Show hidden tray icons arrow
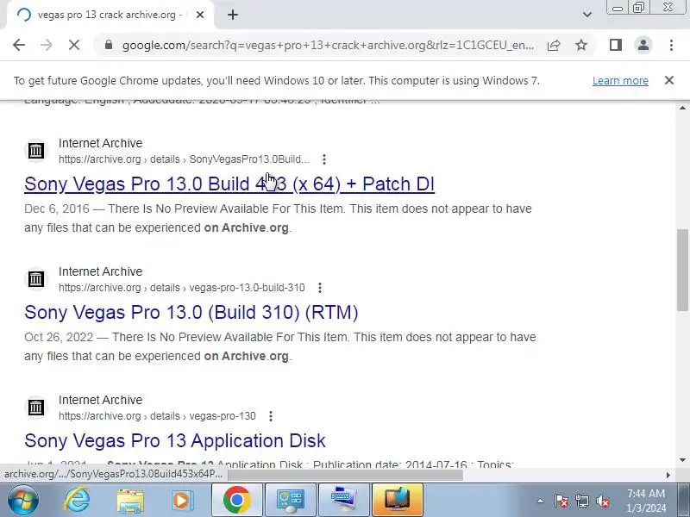 [x=540, y=501]
